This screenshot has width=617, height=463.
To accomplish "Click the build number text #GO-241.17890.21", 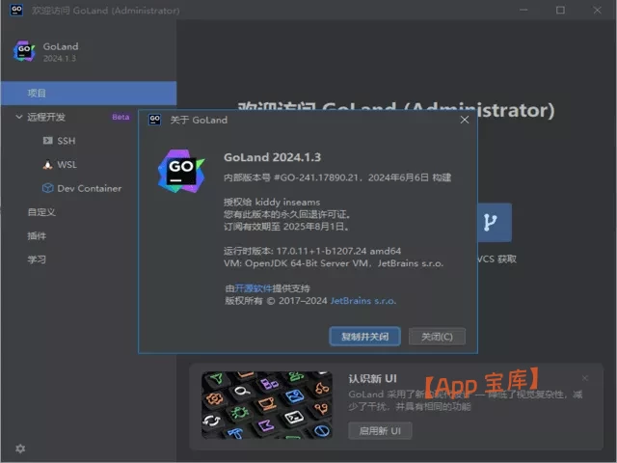I will point(316,177).
